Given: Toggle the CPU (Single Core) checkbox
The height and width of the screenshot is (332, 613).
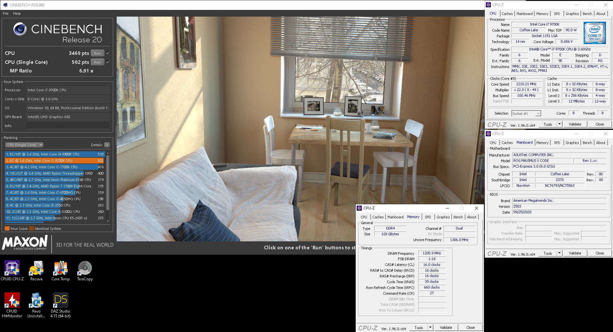Looking at the screenshot, I should pos(108,62).
